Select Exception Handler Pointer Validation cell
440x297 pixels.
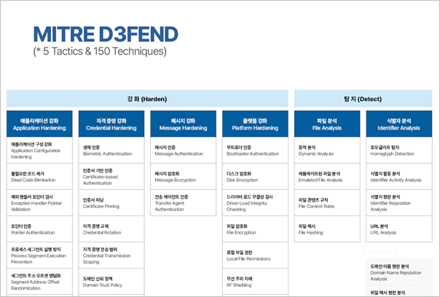click(39, 203)
